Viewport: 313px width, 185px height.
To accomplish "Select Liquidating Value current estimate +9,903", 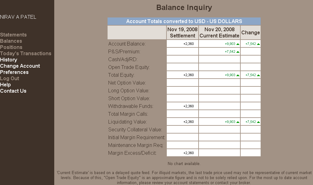I will click(230, 122).
